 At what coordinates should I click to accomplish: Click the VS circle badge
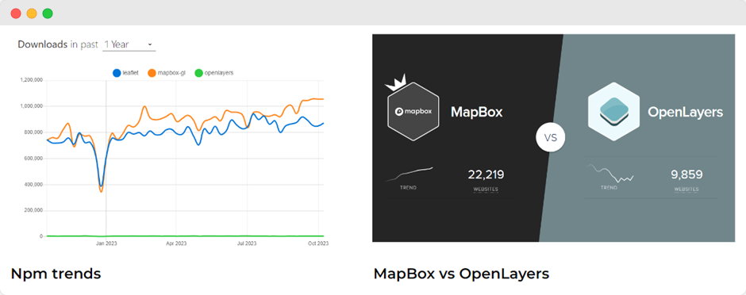551,138
